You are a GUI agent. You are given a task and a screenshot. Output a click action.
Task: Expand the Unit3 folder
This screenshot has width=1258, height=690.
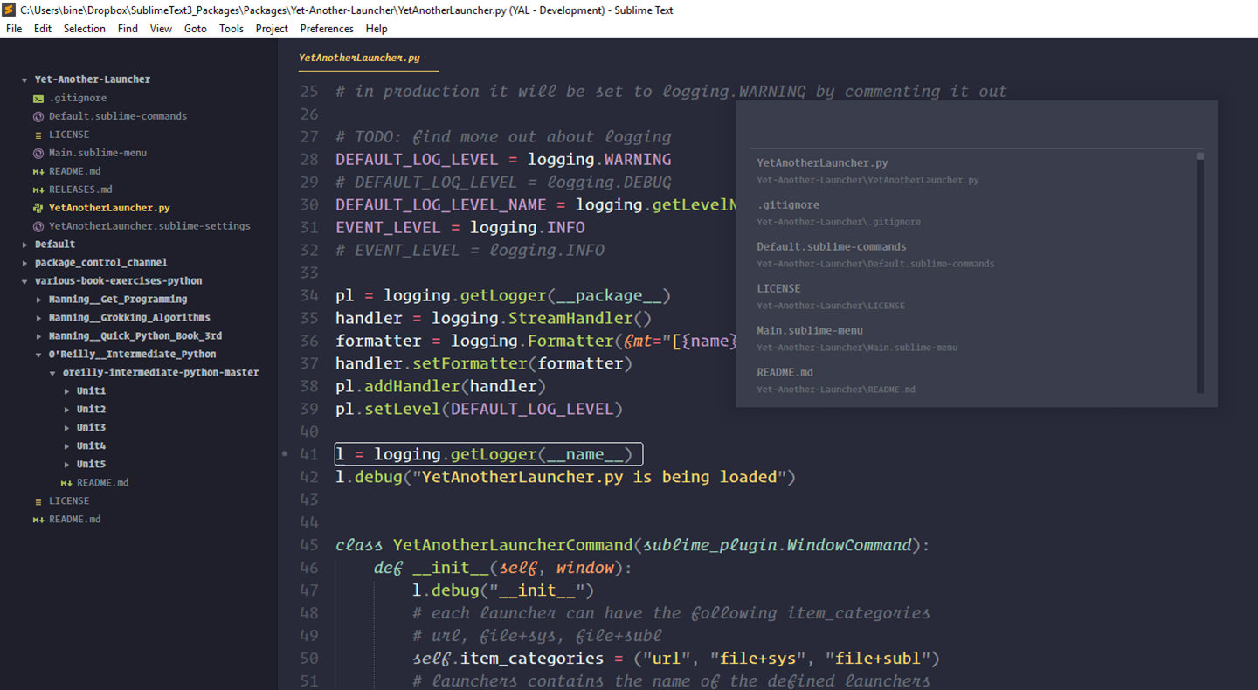coord(66,427)
